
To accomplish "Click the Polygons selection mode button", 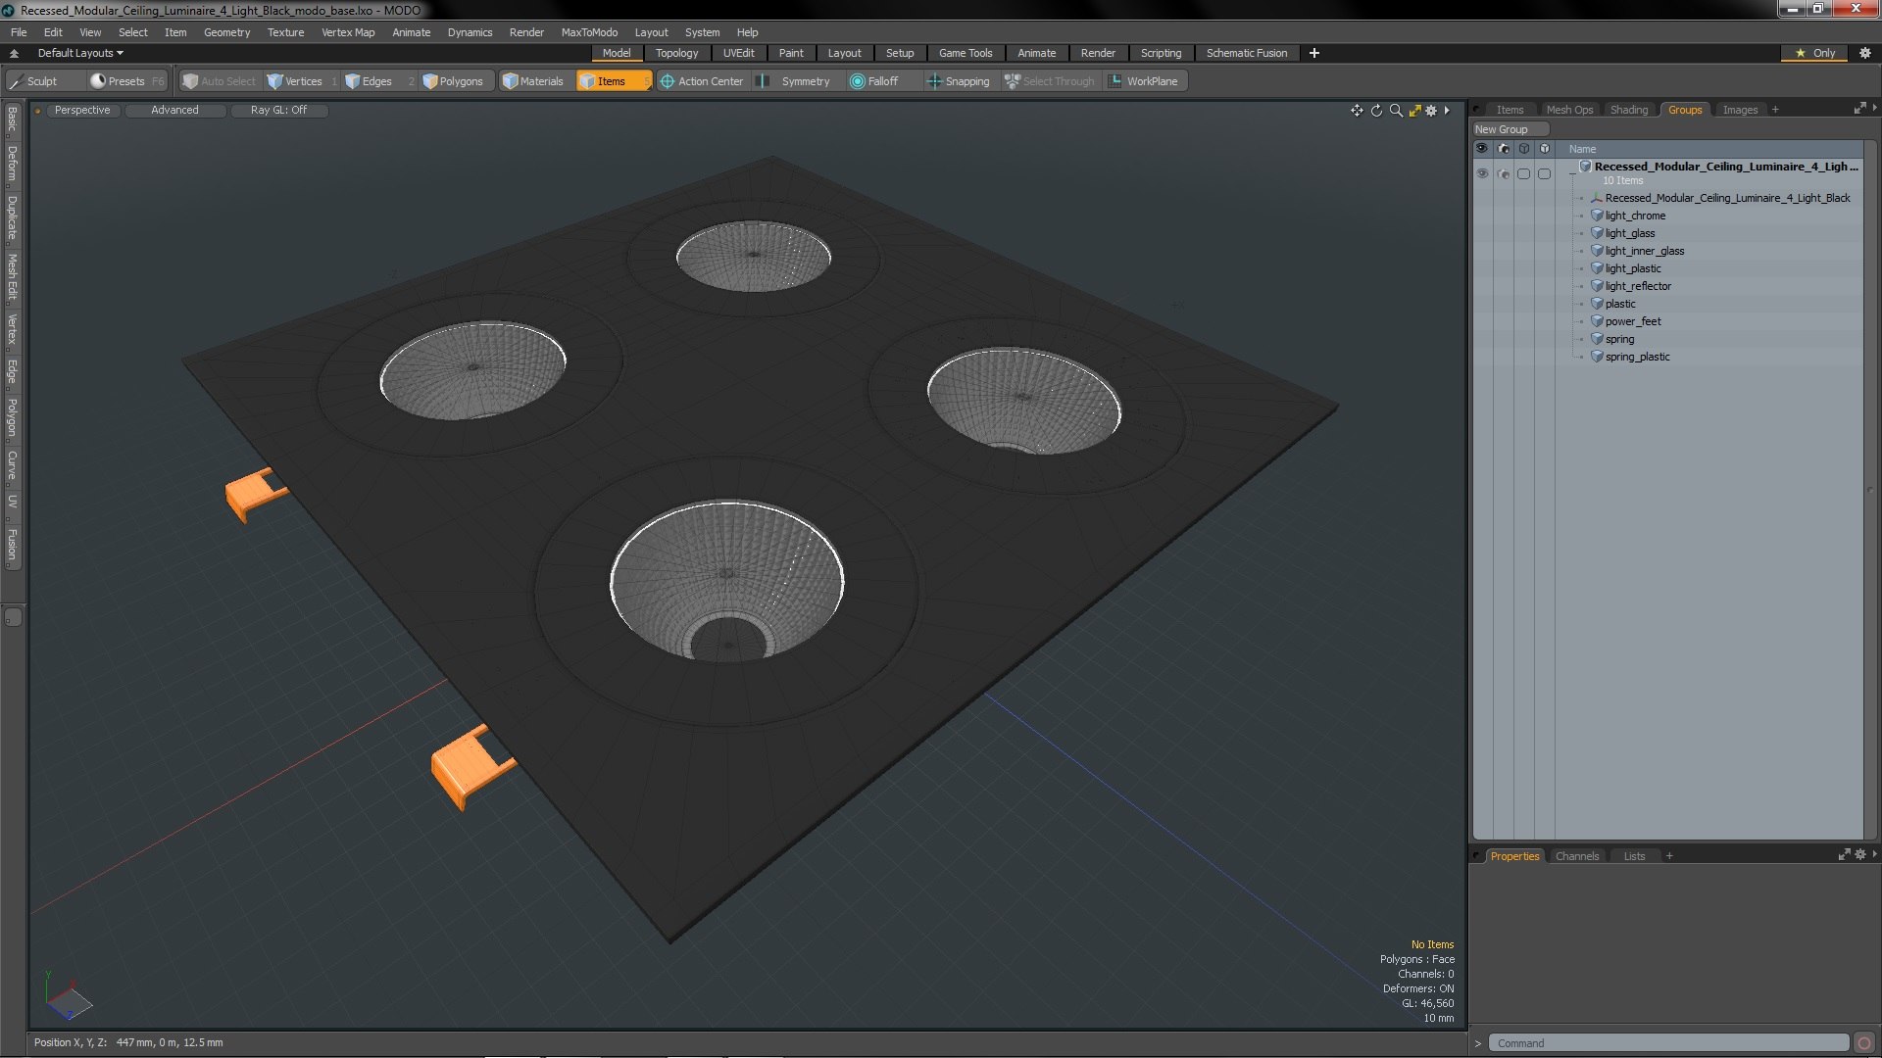I will click(453, 81).
